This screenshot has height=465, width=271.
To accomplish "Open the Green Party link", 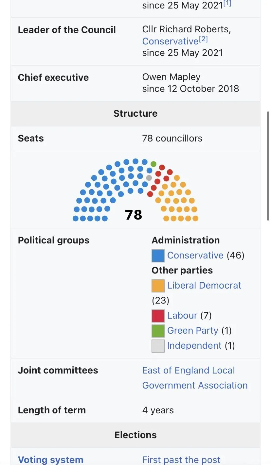I will click(192, 330).
